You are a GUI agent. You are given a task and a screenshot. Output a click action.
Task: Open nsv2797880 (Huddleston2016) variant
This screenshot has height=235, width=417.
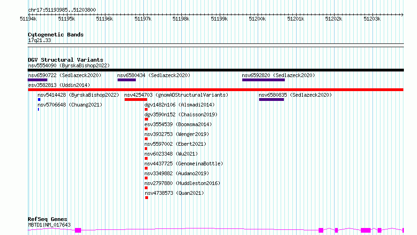point(182,183)
